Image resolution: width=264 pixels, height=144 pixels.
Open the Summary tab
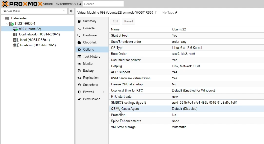pyautogui.click(x=92, y=21)
